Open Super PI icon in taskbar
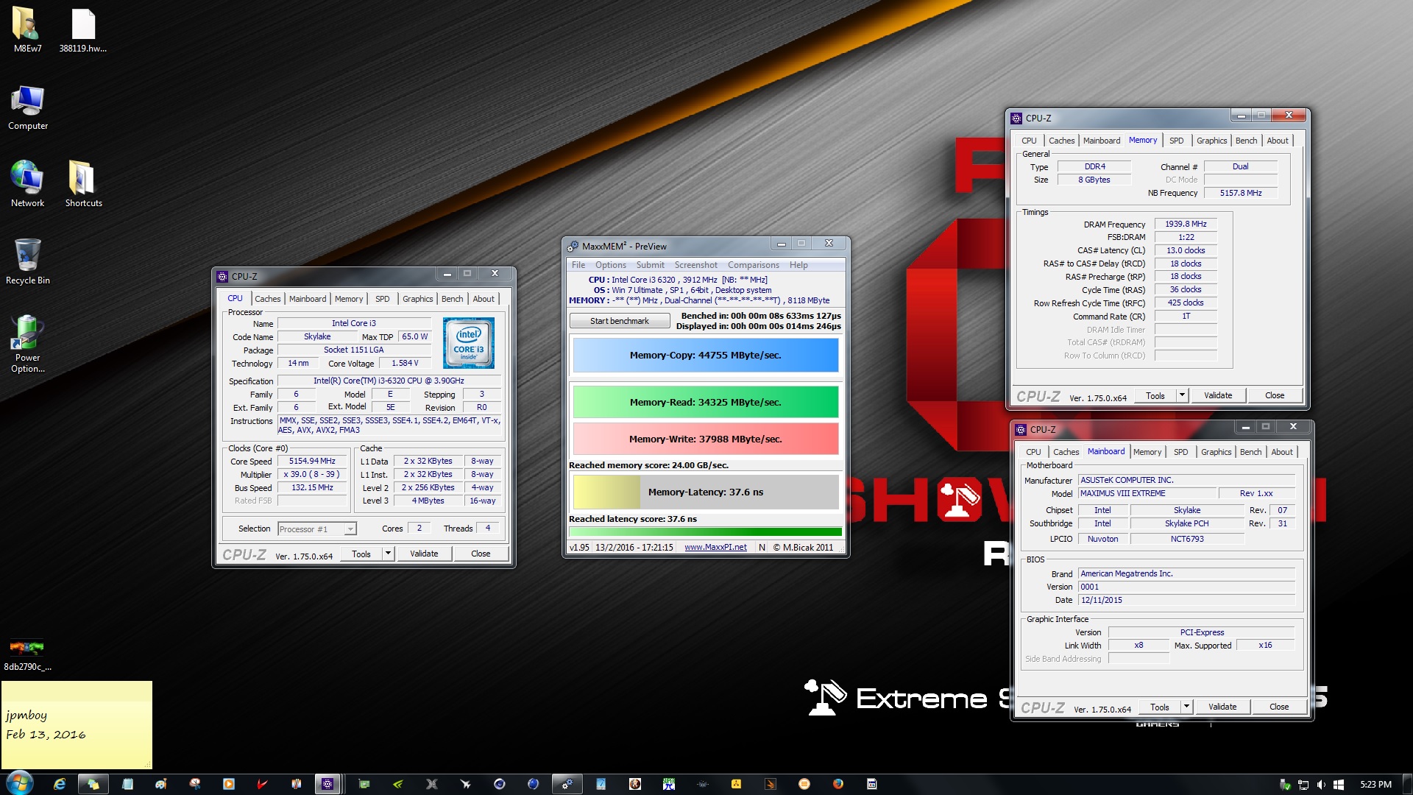This screenshot has height=795, width=1413. [668, 784]
